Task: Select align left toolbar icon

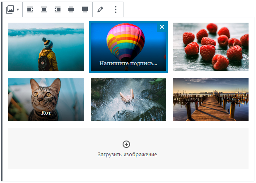Action: [30, 9]
